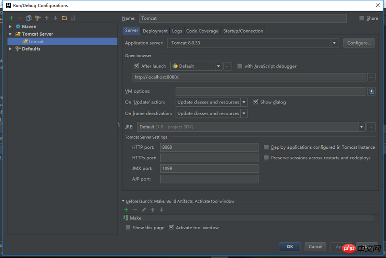This screenshot has height=258, width=386.
Task: Copy the selected configuration
Action: (x=29, y=18)
